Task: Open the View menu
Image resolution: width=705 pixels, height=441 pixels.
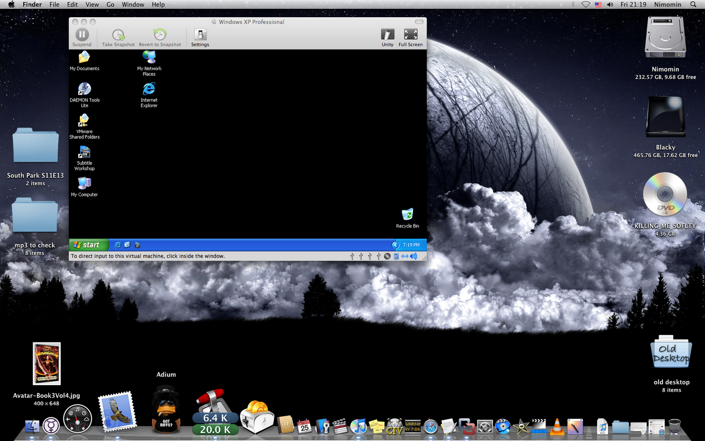Action: 92,4
